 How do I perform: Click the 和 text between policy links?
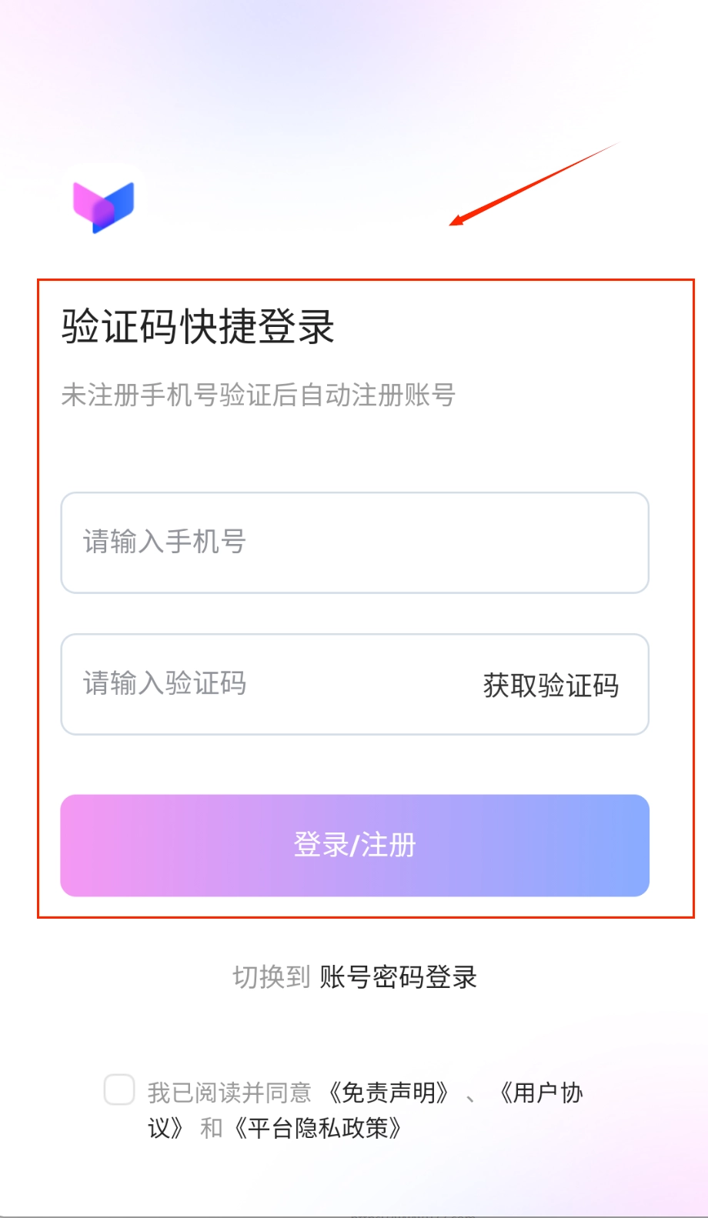211,1129
